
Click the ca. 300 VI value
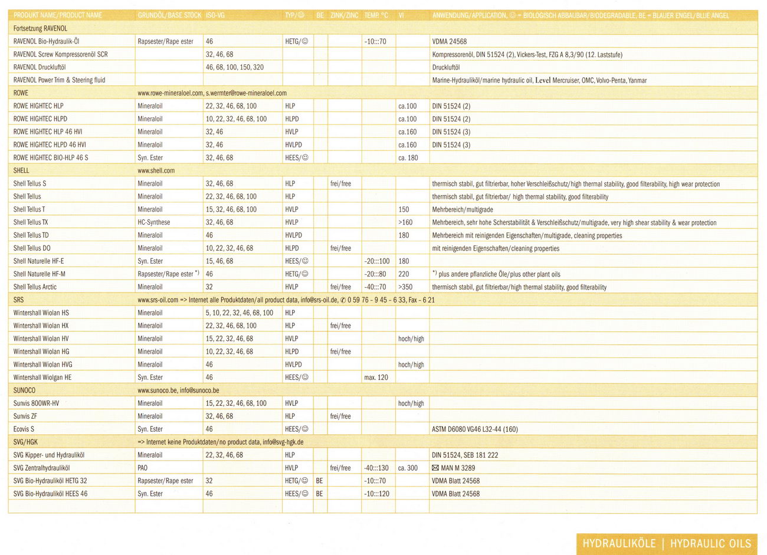click(408, 468)
